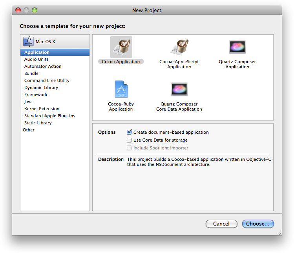The width and height of the screenshot is (294, 253).
Task: Select Bundle in the sidebar
Action: pyautogui.click(x=31, y=73)
